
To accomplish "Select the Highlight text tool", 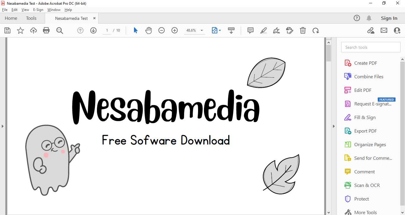I will pos(264,30).
